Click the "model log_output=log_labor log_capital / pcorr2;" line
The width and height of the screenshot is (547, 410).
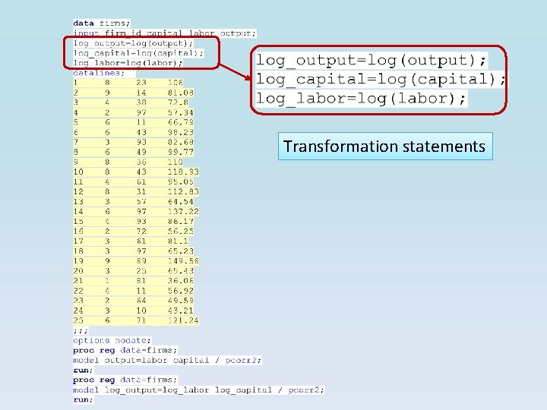198,389
